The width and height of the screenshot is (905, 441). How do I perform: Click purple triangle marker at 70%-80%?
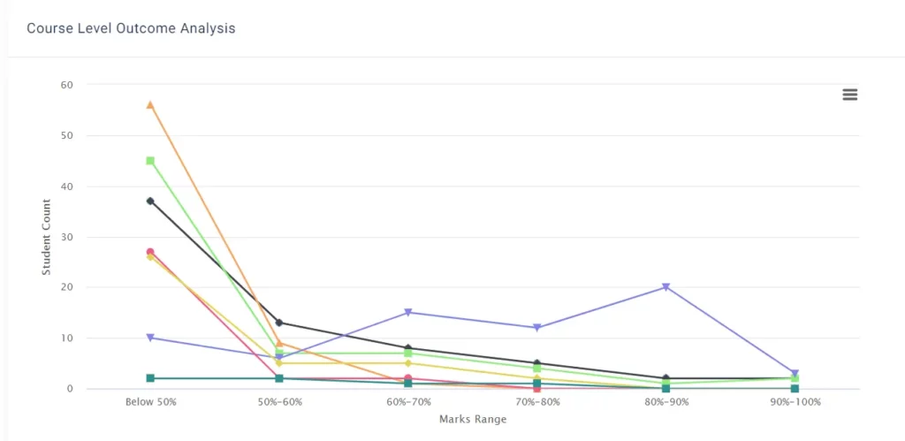point(536,327)
